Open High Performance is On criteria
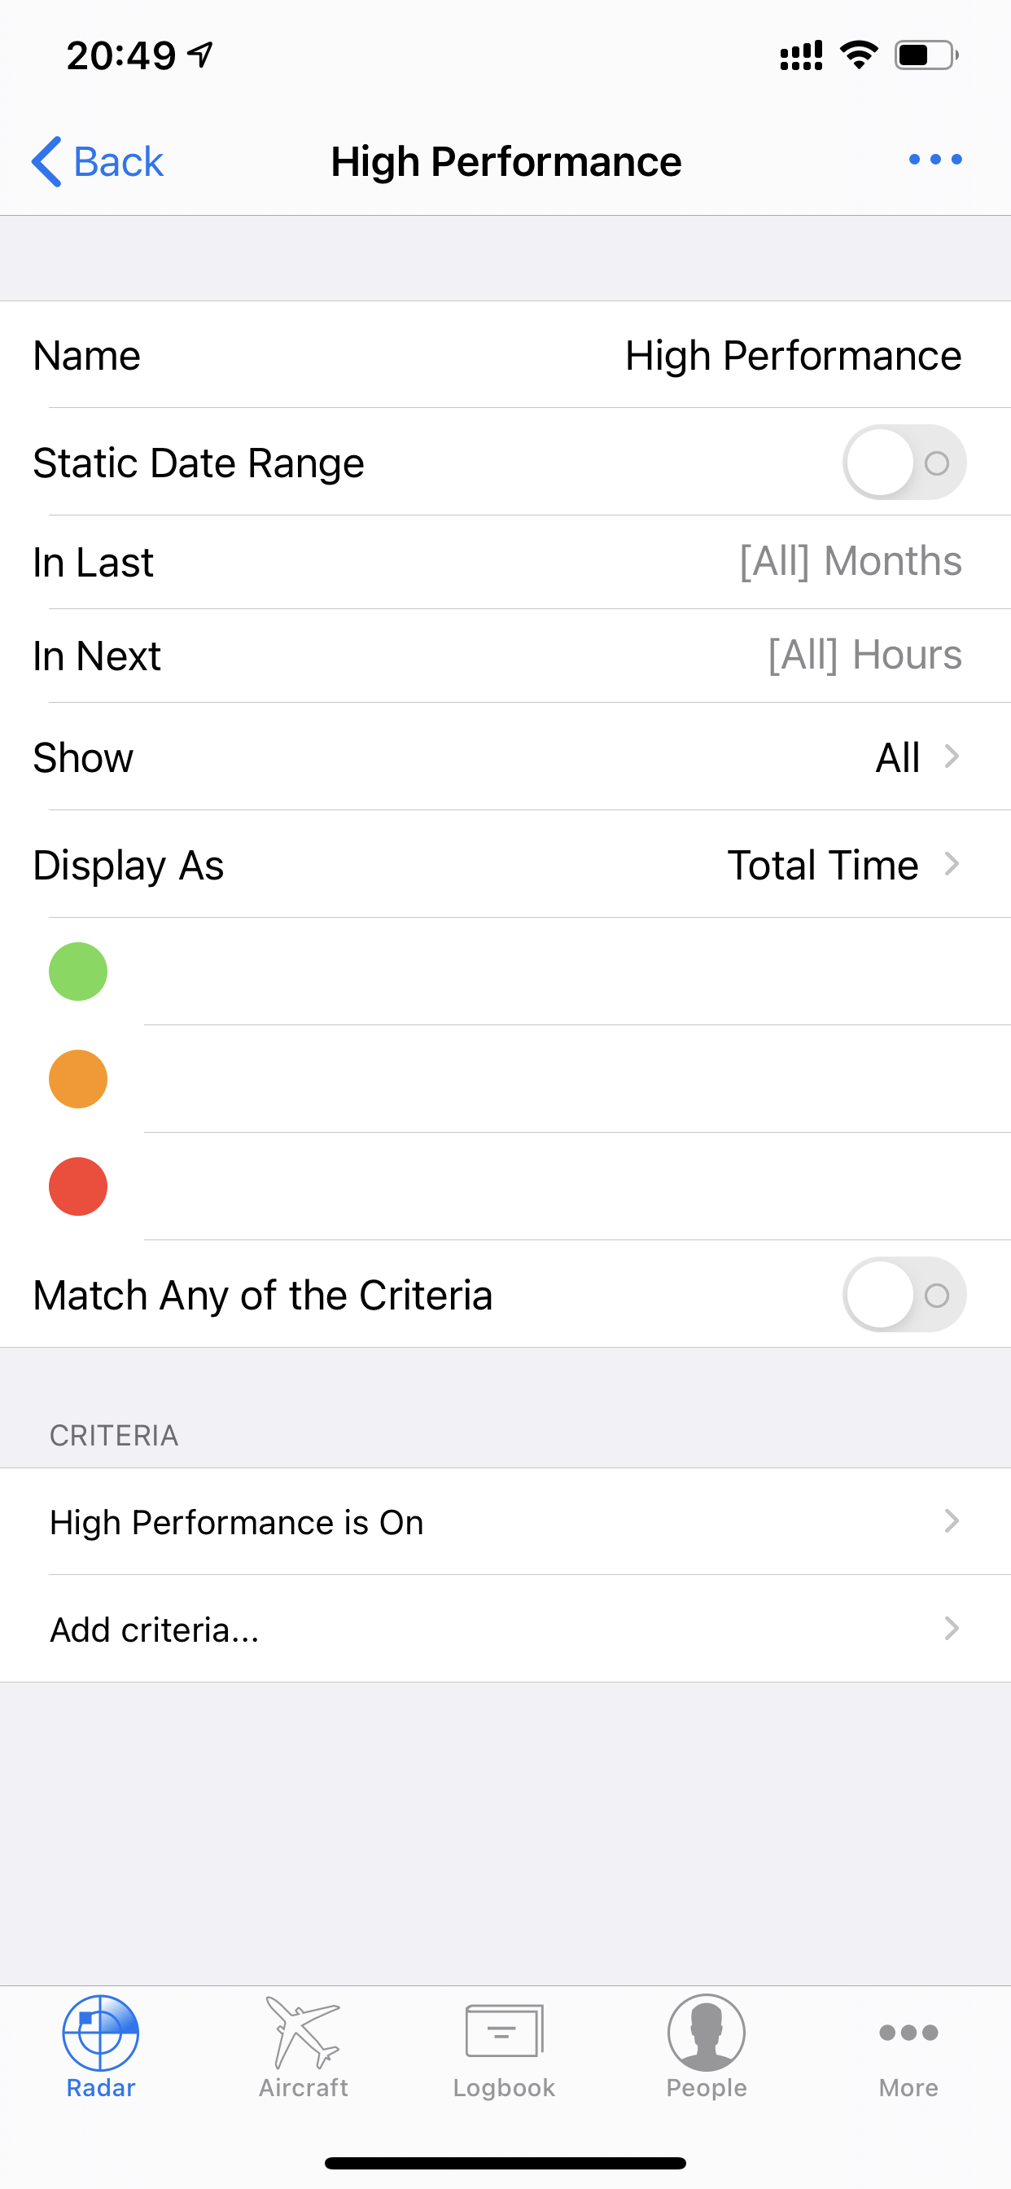Screen dimensions: 1011x2189 (x=505, y=1521)
